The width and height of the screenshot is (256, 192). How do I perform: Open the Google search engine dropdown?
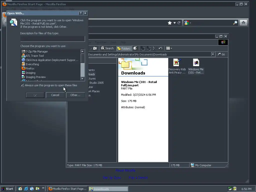tap(187, 23)
